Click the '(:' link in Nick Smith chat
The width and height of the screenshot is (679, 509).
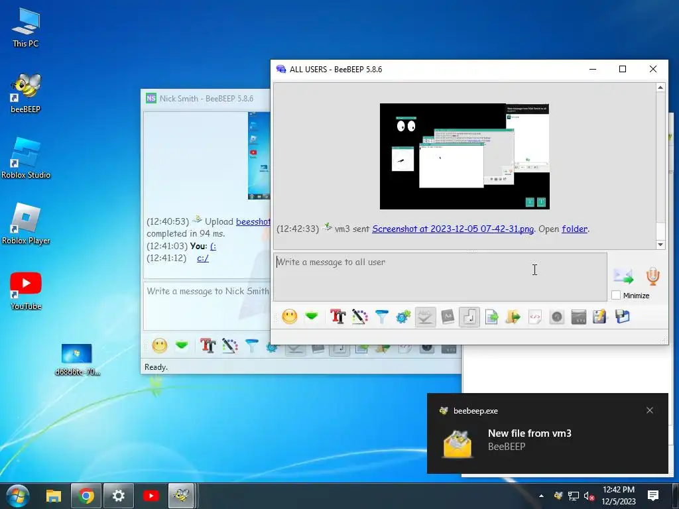(x=213, y=247)
